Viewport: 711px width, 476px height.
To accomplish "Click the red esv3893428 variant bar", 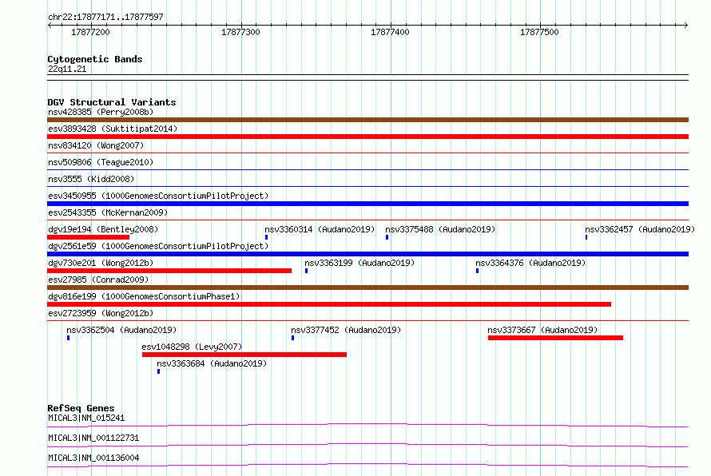I will [x=367, y=137].
